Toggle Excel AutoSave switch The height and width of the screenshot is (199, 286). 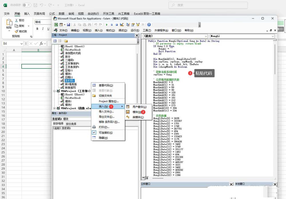26,5
